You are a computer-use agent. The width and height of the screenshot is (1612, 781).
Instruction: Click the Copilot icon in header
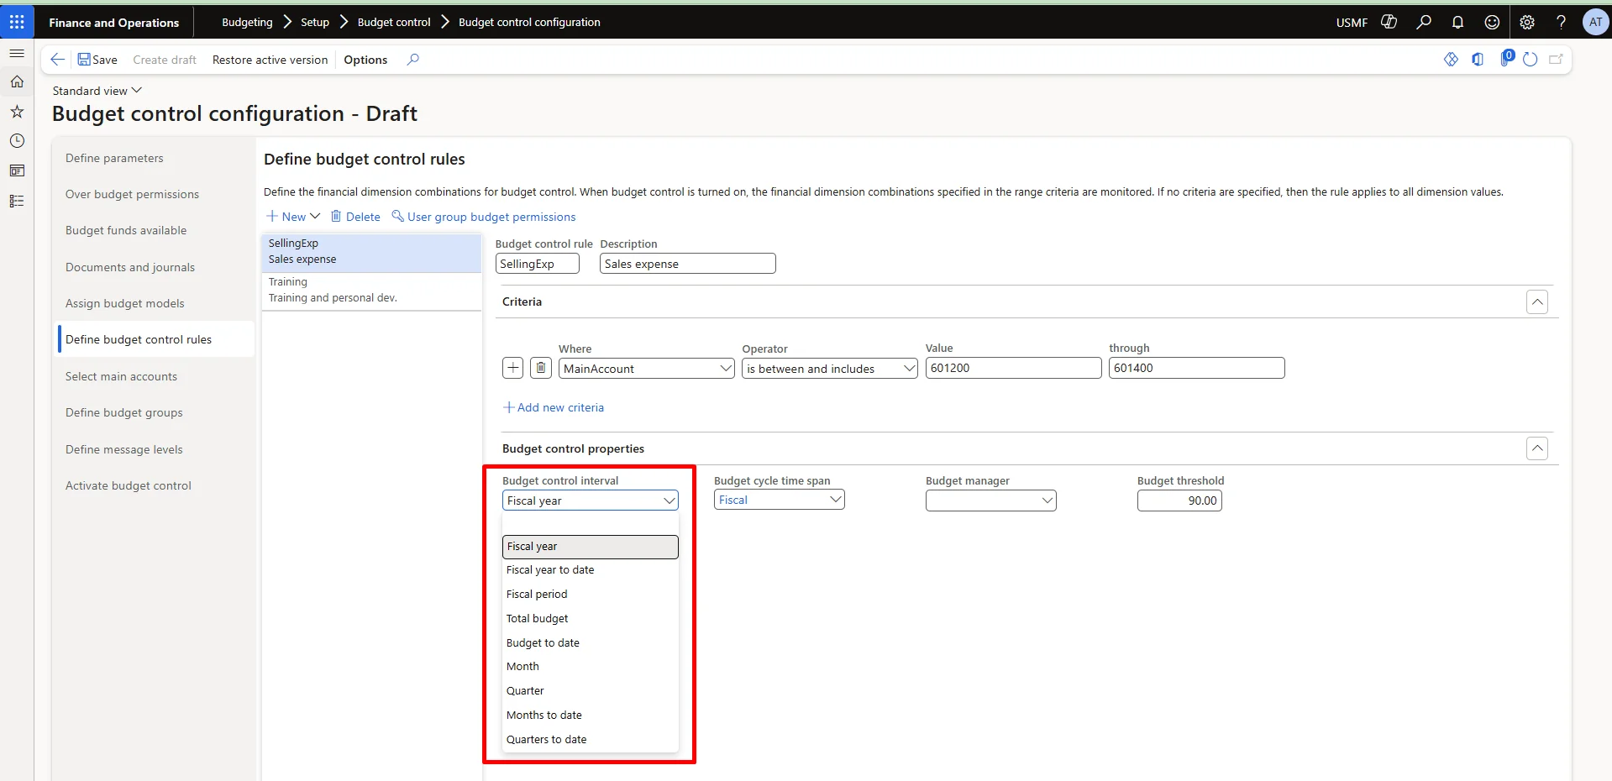tap(1389, 22)
